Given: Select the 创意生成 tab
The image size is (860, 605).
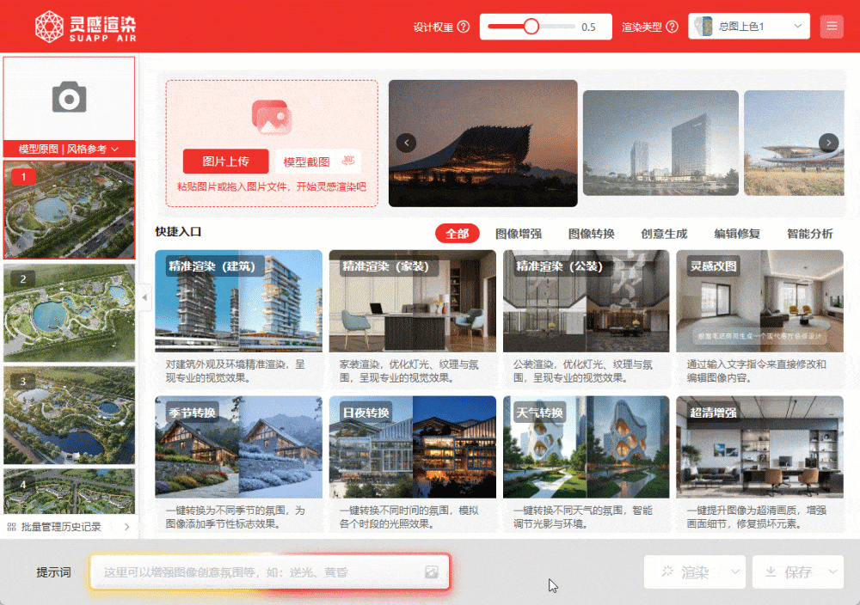Looking at the screenshot, I should click(x=664, y=234).
